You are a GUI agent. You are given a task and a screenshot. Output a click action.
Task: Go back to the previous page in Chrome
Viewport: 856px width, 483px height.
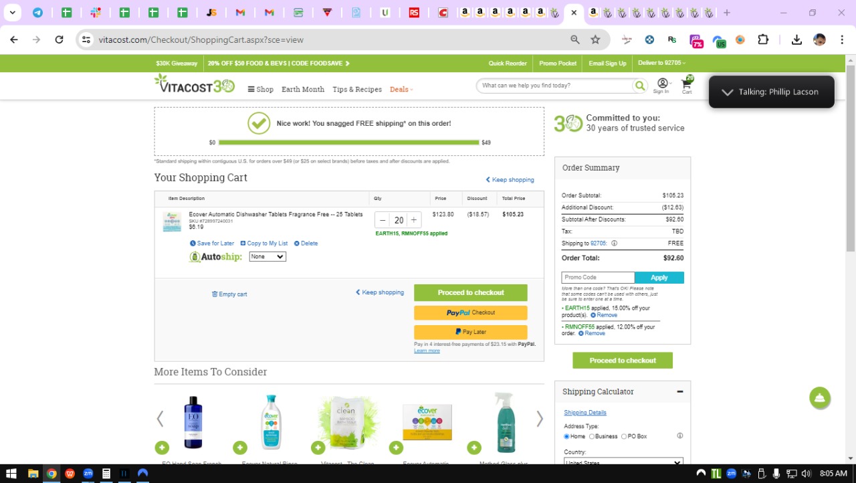pyautogui.click(x=14, y=39)
